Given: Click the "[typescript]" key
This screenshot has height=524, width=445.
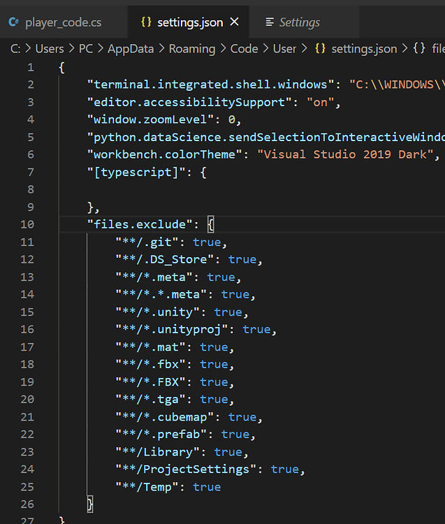Looking at the screenshot, I should pos(136,173).
